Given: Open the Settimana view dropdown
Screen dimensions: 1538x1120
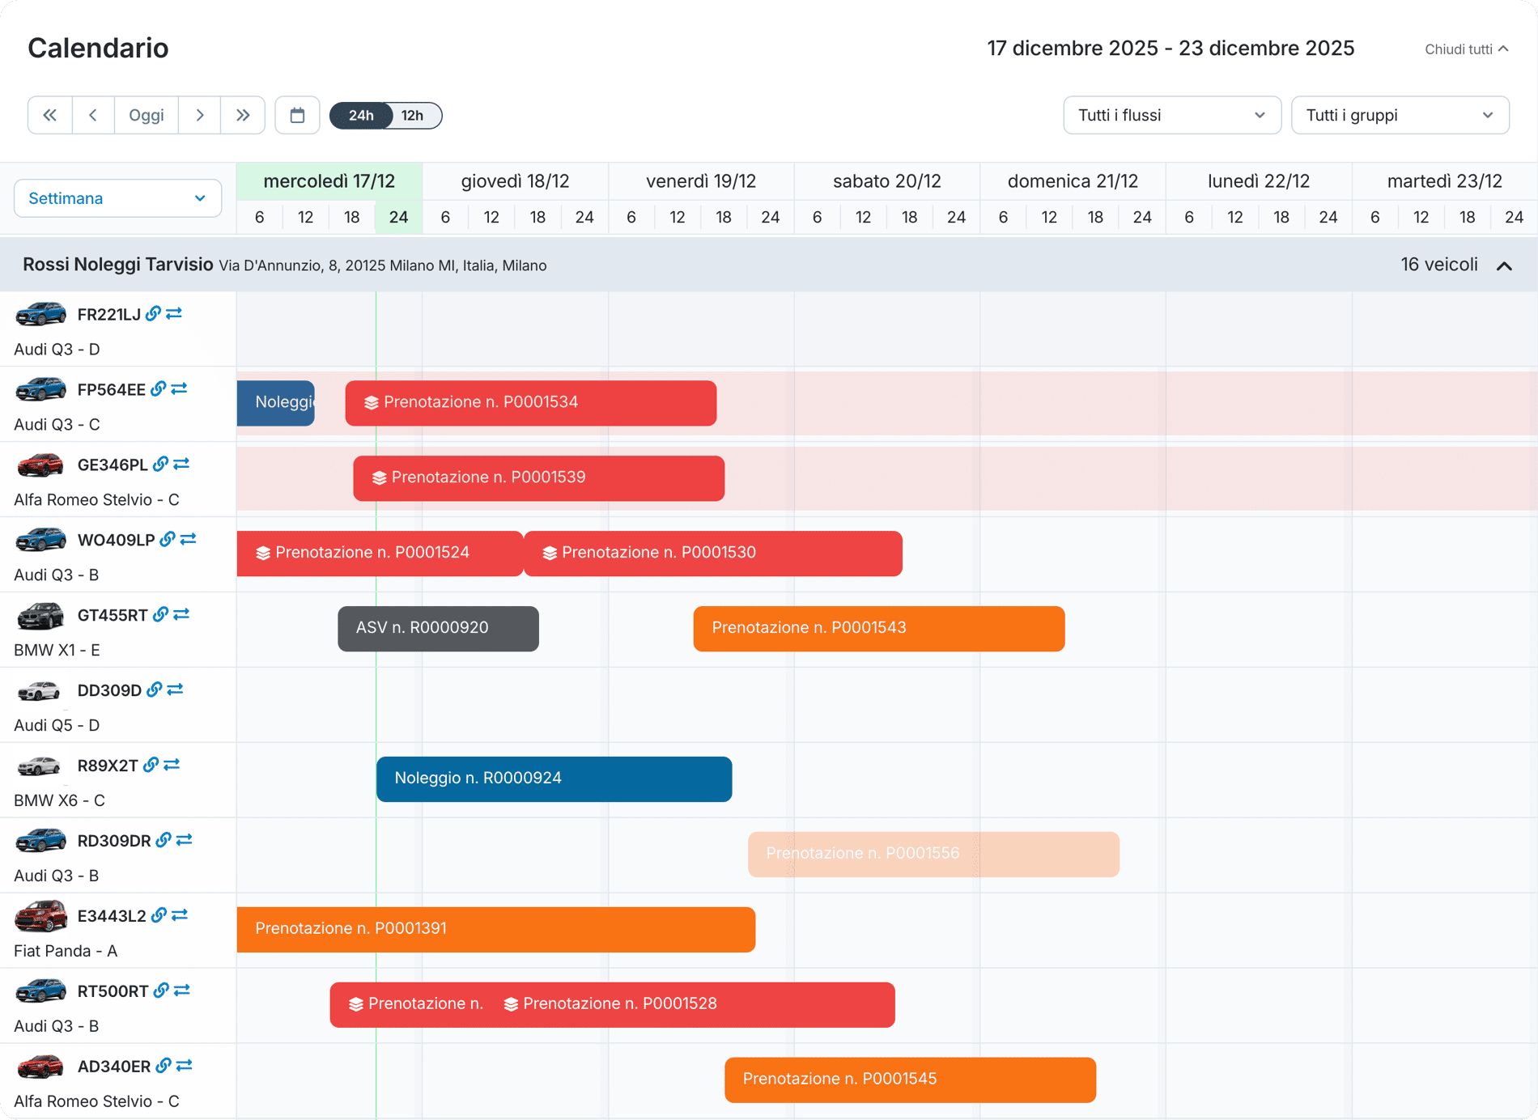Looking at the screenshot, I should point(117,198).
